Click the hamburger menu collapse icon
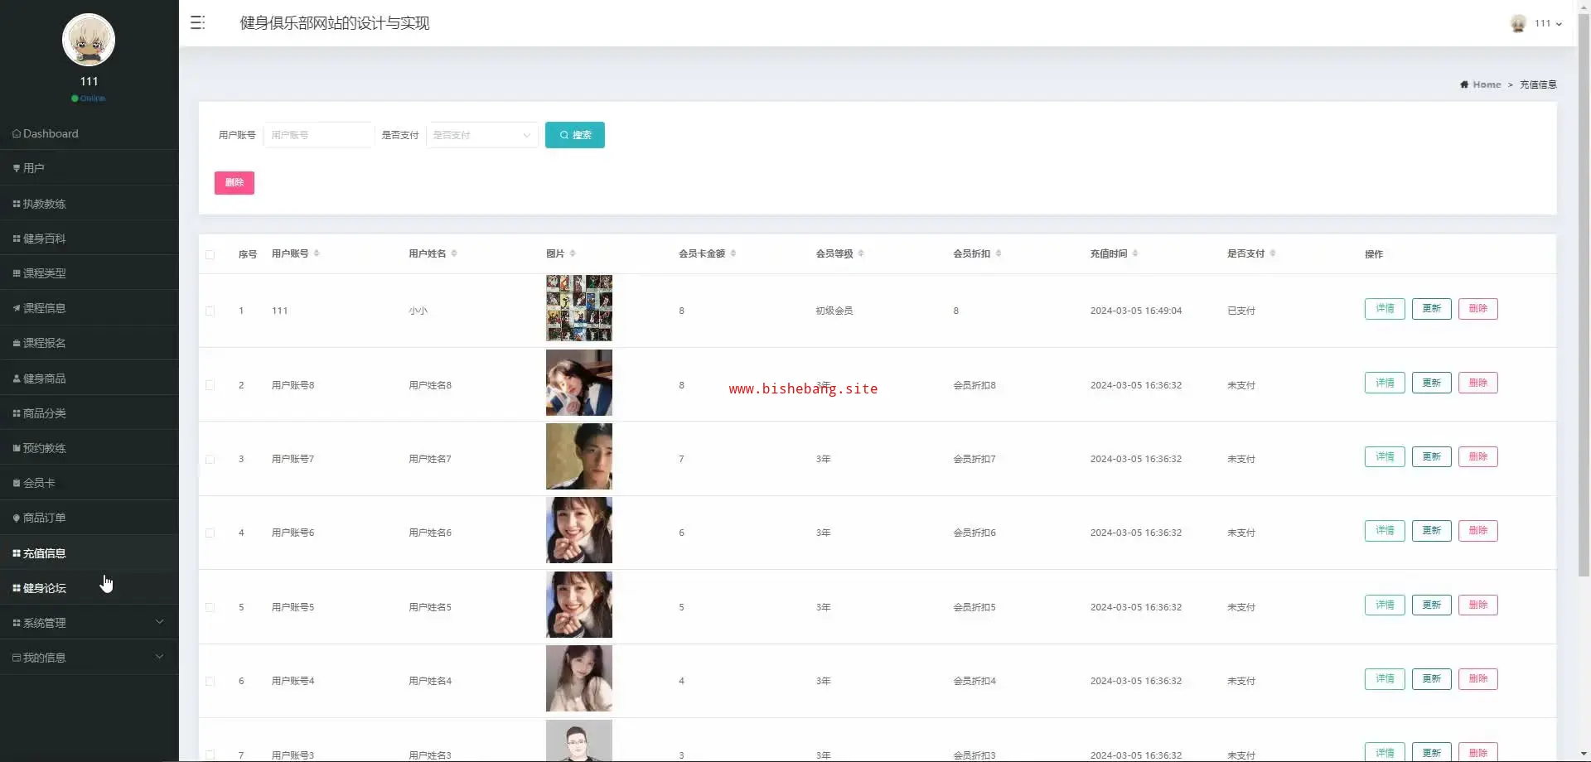The width and height of the screenshot is (1591, 762). tap(197, 23)
